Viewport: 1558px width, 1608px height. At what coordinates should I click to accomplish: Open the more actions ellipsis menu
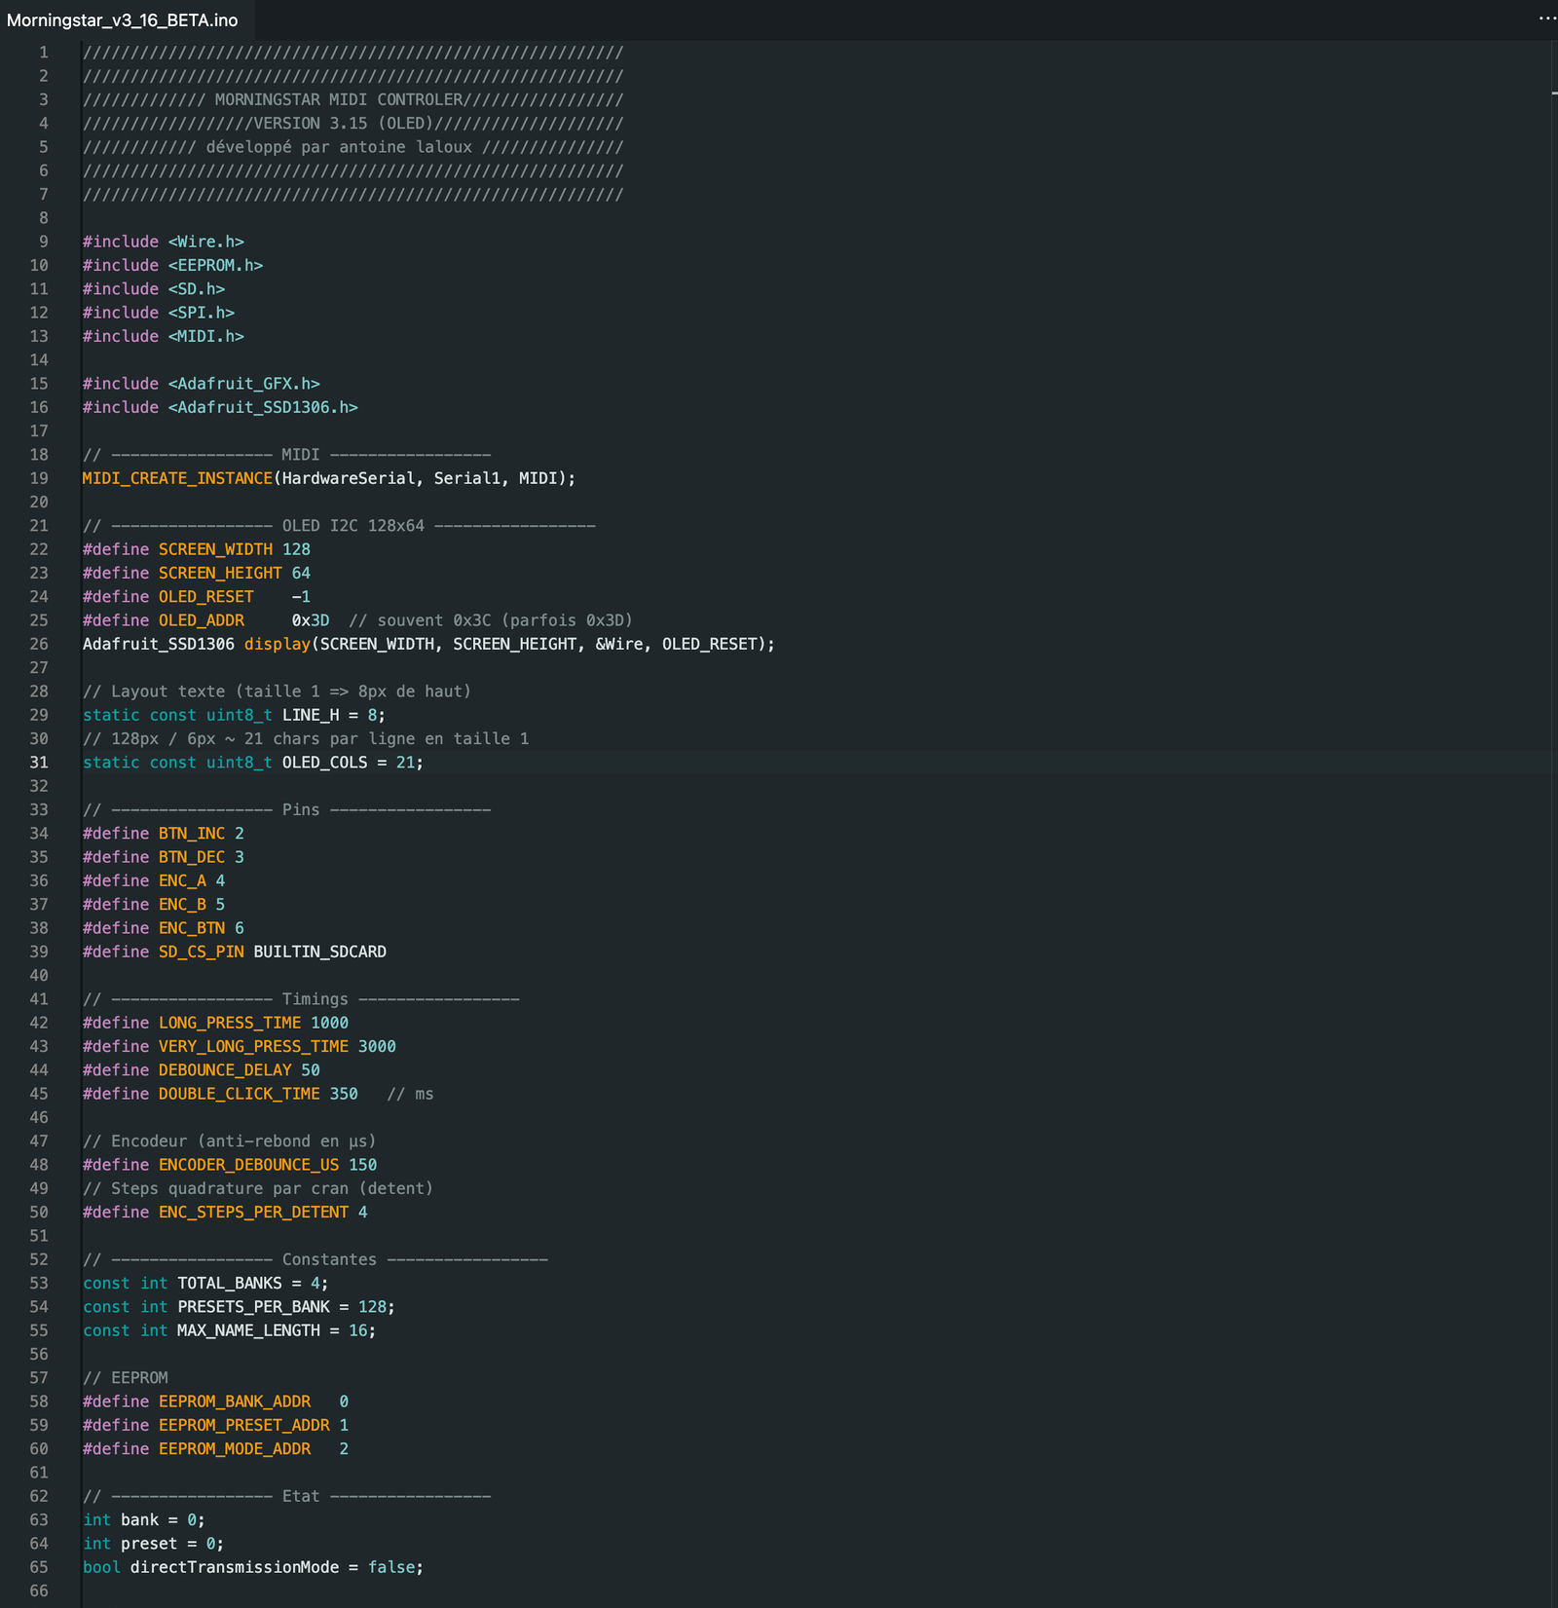[x=1546, y=19]
